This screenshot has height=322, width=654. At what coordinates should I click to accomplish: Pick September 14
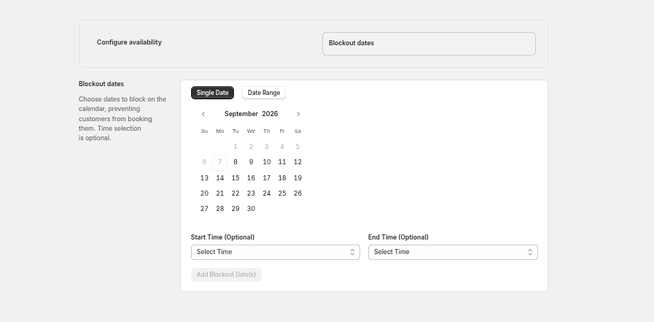click(x=219, y=178)
